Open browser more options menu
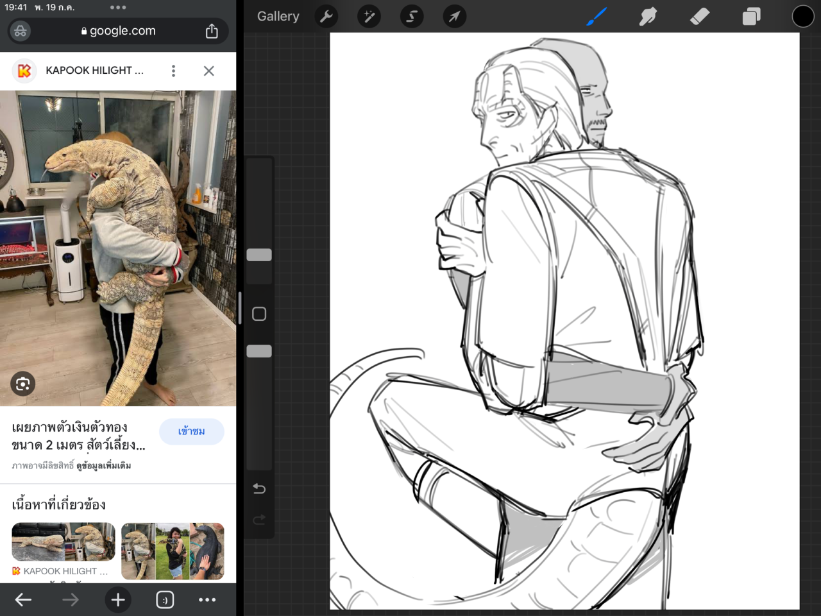821x616 pixels. tap(207, 600)
